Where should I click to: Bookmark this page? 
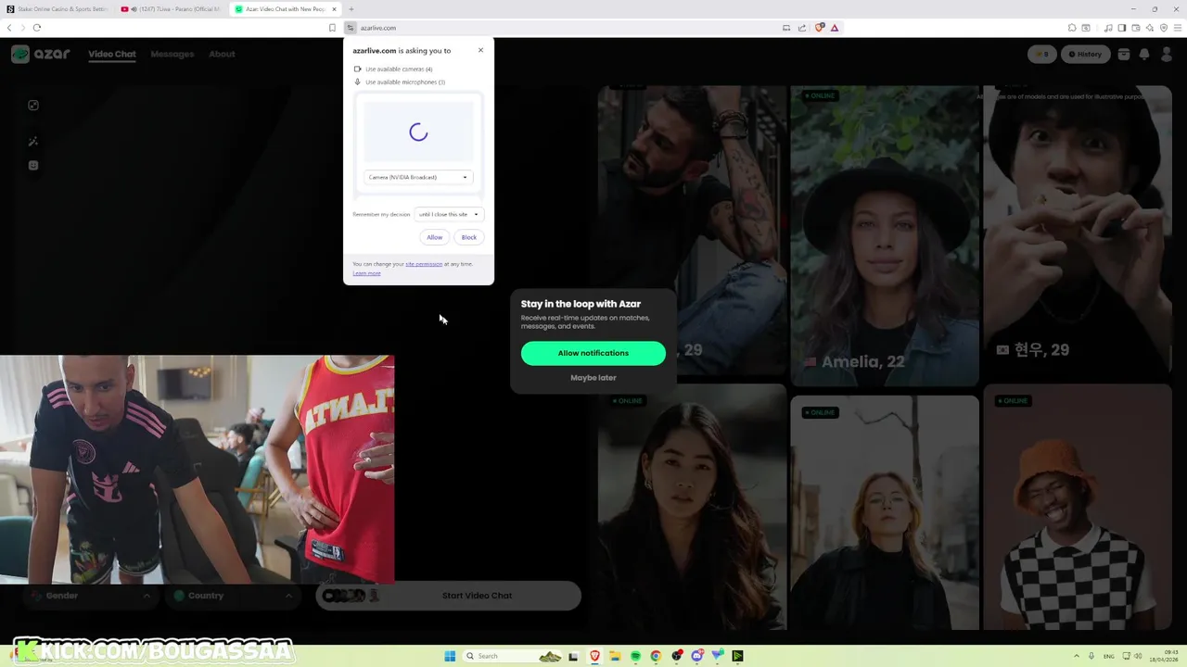[x=332, y=28]
